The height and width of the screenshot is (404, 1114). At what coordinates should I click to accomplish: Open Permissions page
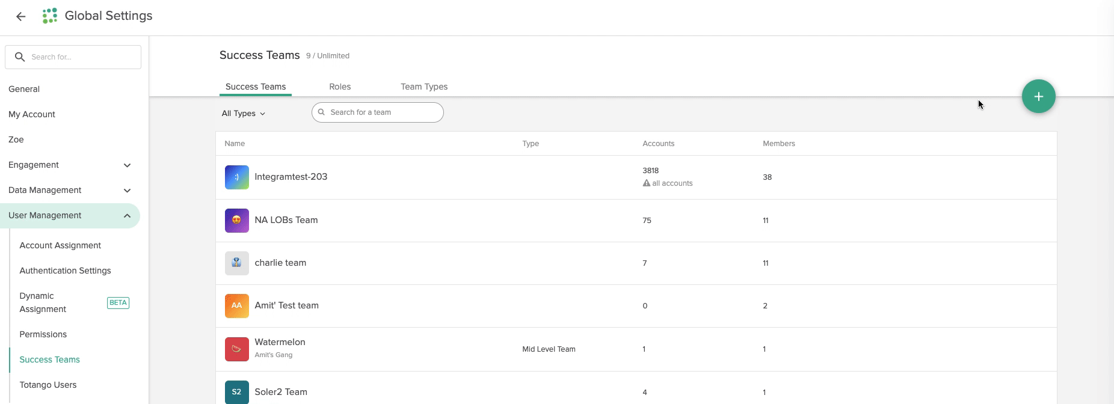(x=43, y=334)
